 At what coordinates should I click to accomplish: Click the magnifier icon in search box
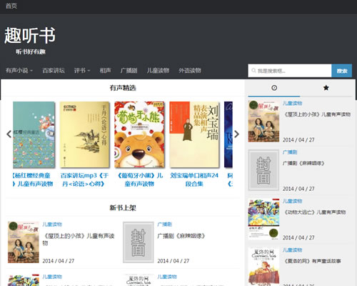click(253, 71)
